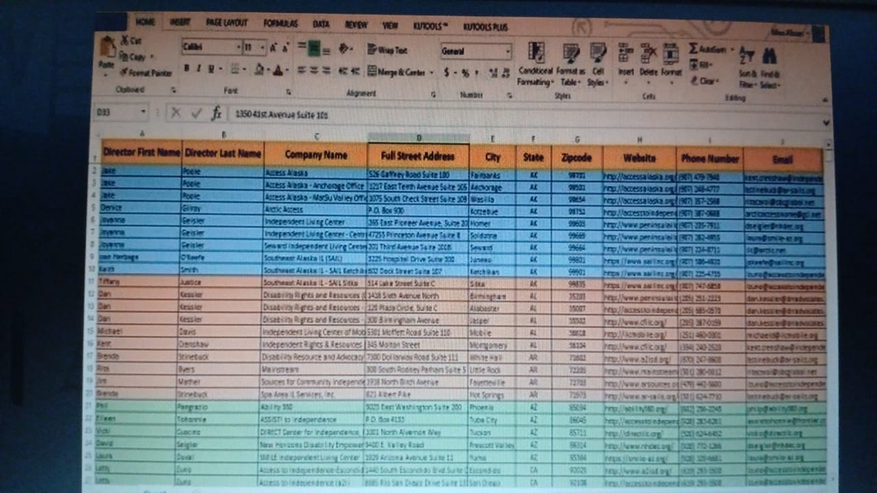Click Decrease Decimal icon
This screenshot has width=877, height=493.
[x=505, y=73]
